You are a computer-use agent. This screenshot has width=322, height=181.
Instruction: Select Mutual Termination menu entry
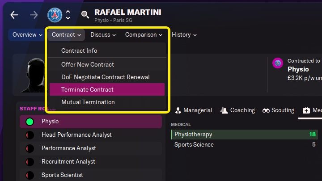pos(88,102)
